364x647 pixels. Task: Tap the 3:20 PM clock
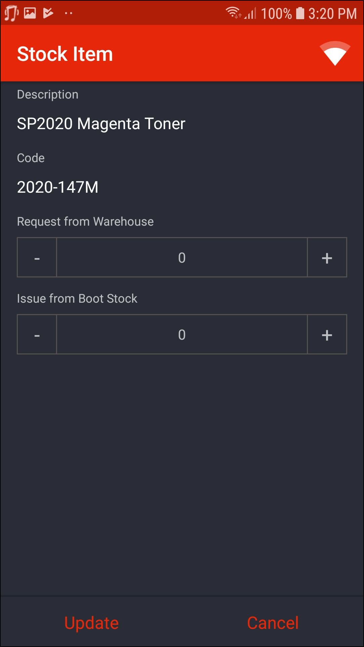point(332,14)
